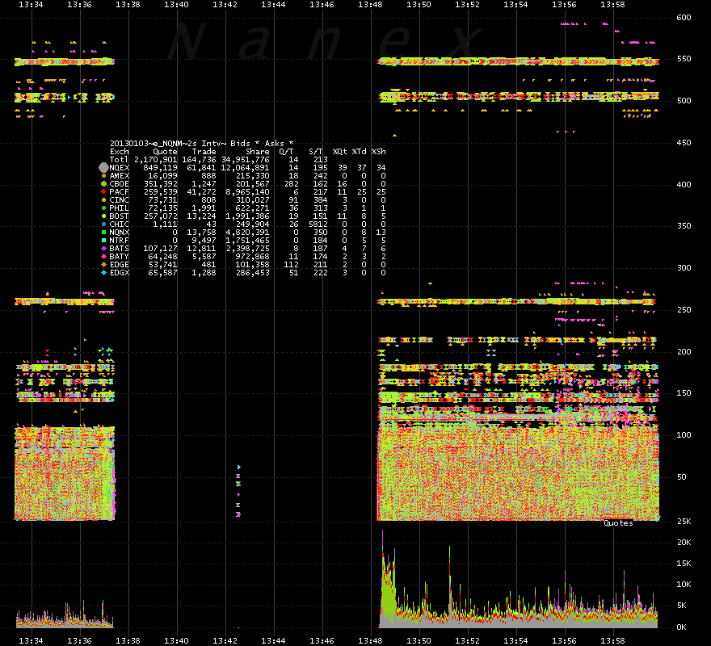Click the teal NTRF square marker

pyautogui.click(x=104, y=241)
